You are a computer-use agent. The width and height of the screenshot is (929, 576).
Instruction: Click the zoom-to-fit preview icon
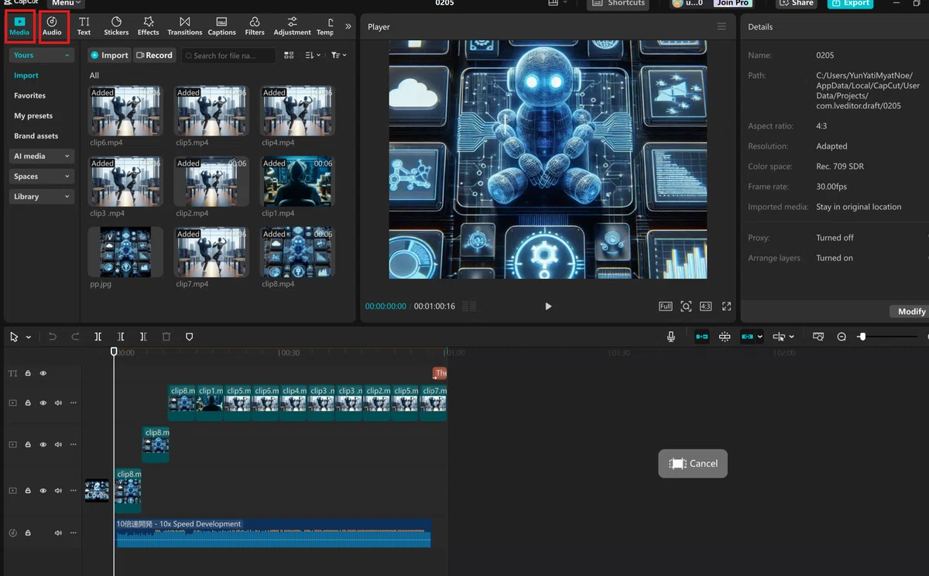[686, 307]
